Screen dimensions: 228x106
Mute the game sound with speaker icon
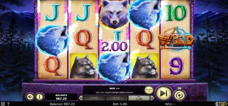click(30, 97)
